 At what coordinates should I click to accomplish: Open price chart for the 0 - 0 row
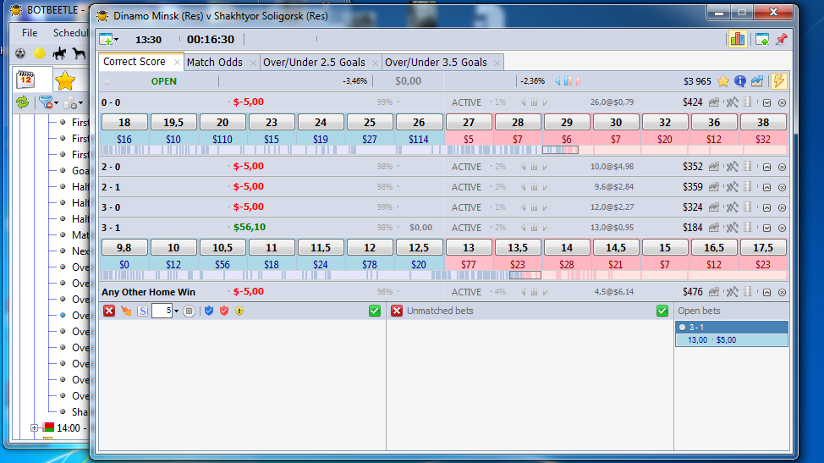tap(714, 102)
